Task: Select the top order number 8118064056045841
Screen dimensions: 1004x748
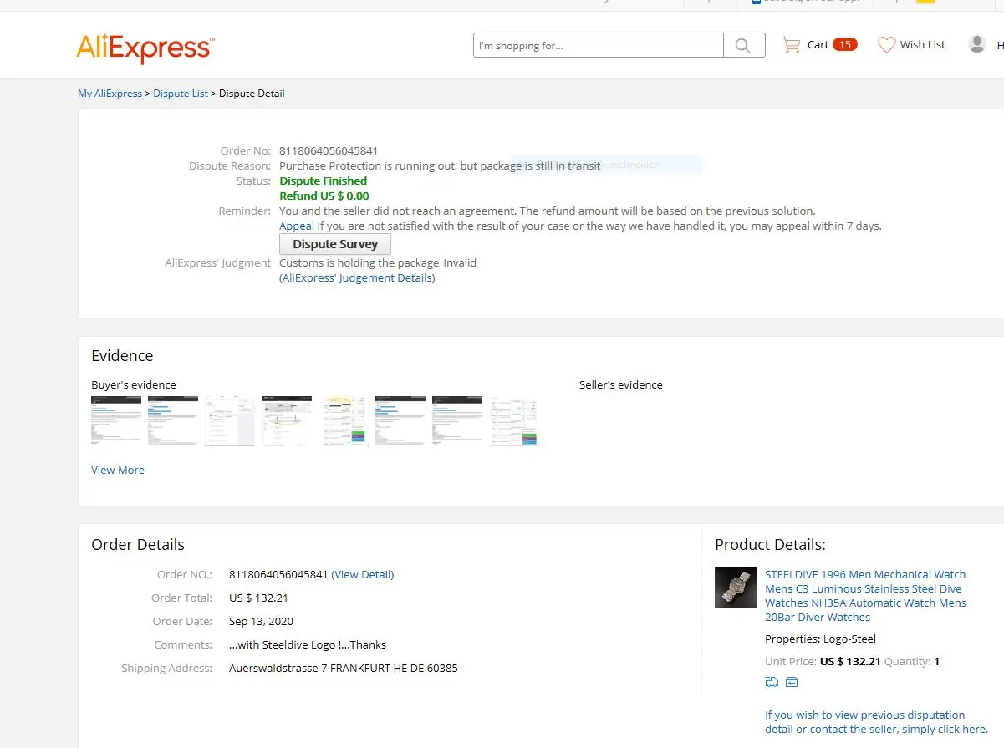Action: (x=329, y=150)
